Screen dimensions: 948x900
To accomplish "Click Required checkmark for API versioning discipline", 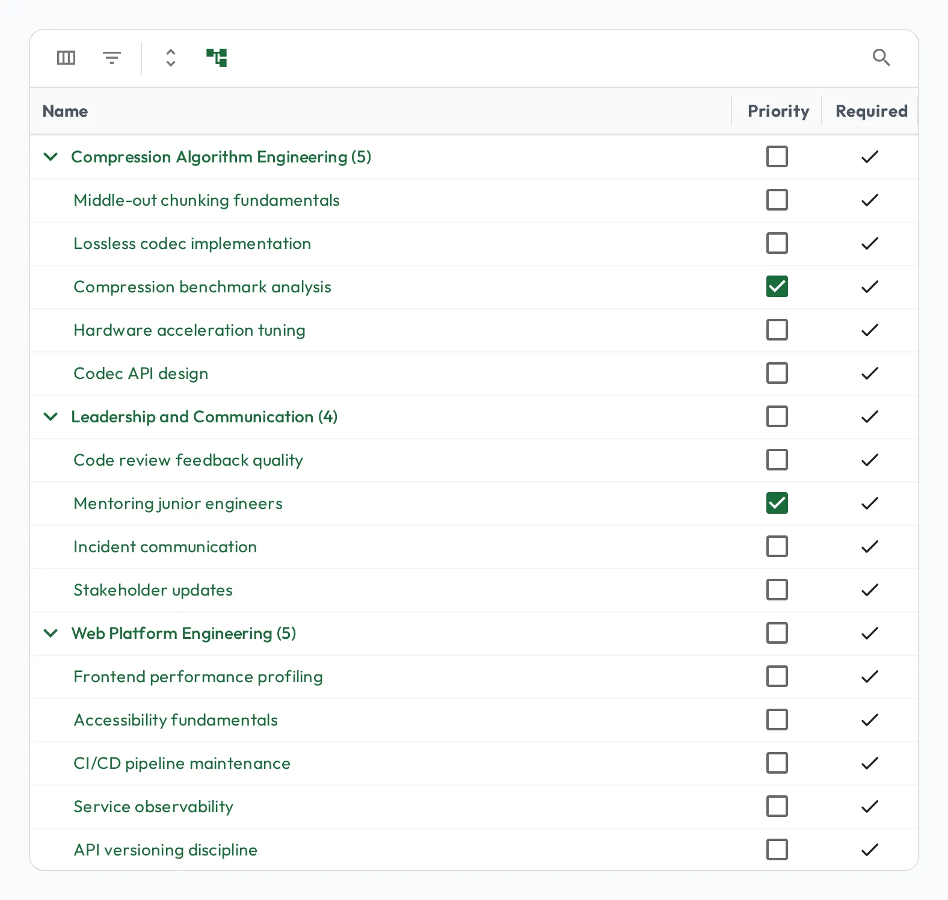I will pos(870,850).
